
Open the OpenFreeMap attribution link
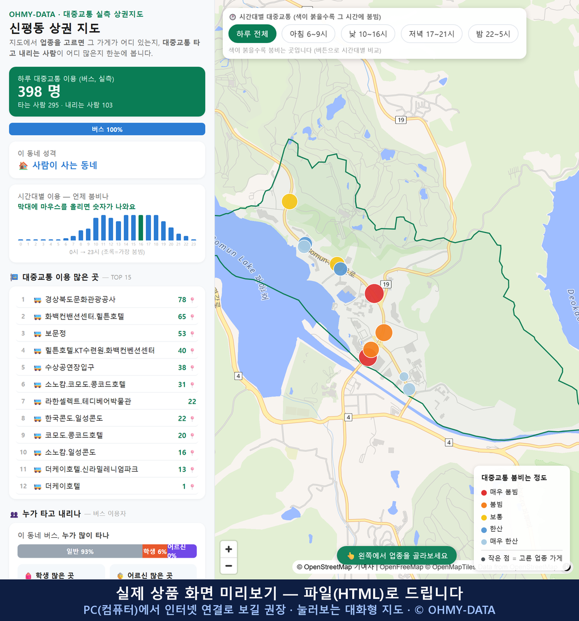tap(401, 567)
